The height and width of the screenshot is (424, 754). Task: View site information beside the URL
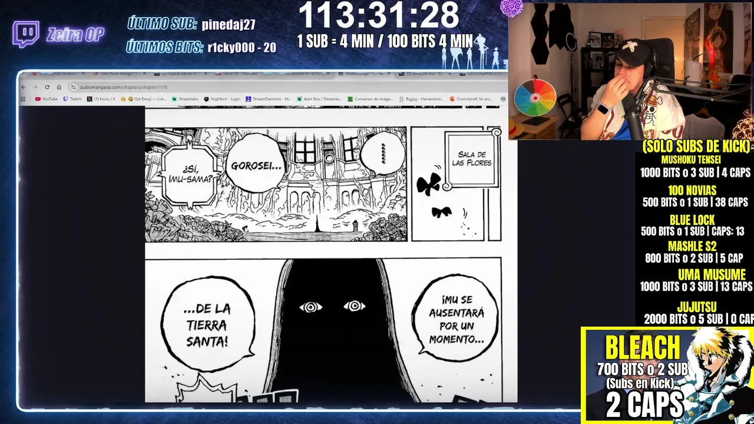tap(73, 87)
